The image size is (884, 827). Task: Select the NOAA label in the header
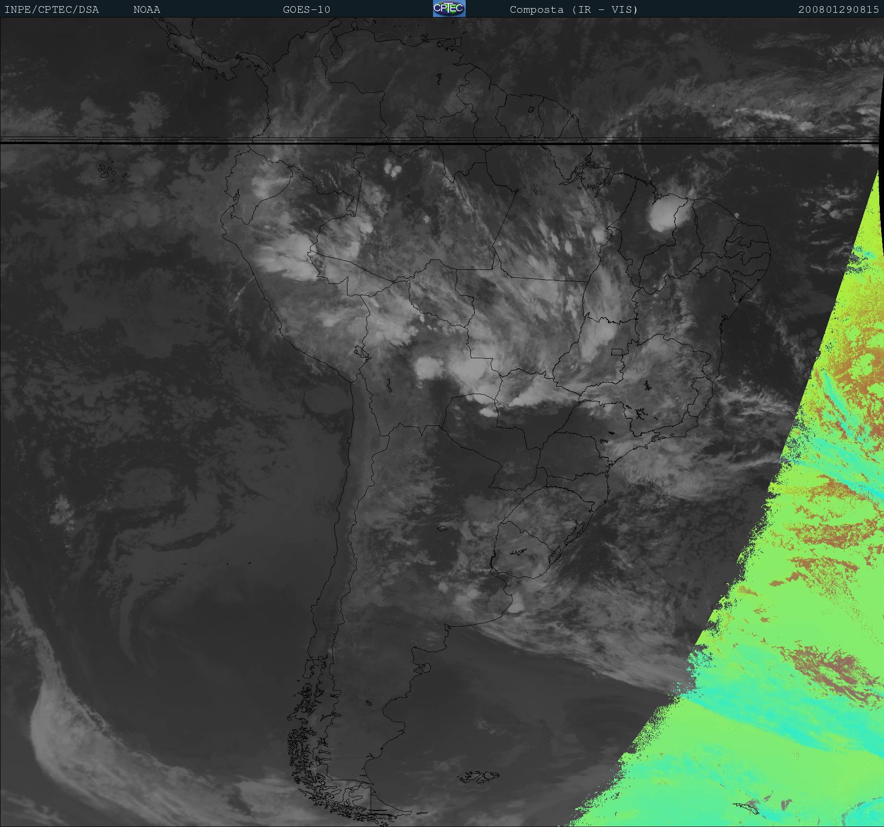(x=147, y=10)
